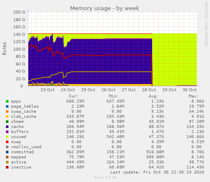The image size is (210, 182).
Task: Click the green apps legend swatch
Action: pos(7,101)
